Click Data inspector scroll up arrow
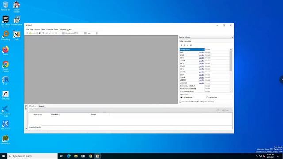Viewport: 283px width, 159px height. tap(231, 49)
